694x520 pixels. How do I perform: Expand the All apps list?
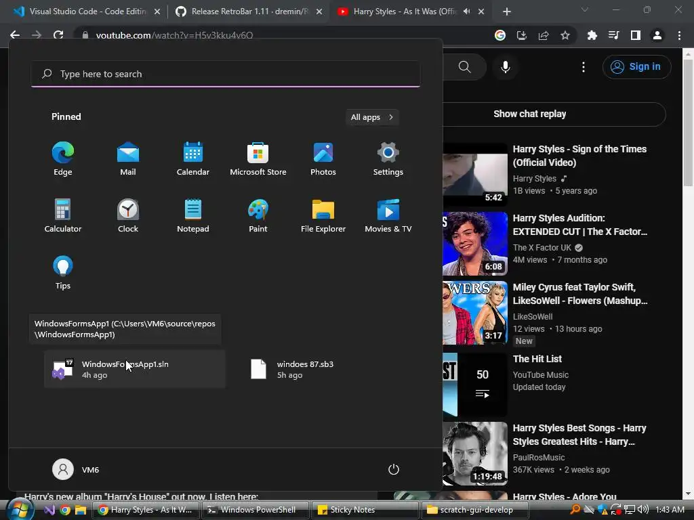tap(372, 117)
